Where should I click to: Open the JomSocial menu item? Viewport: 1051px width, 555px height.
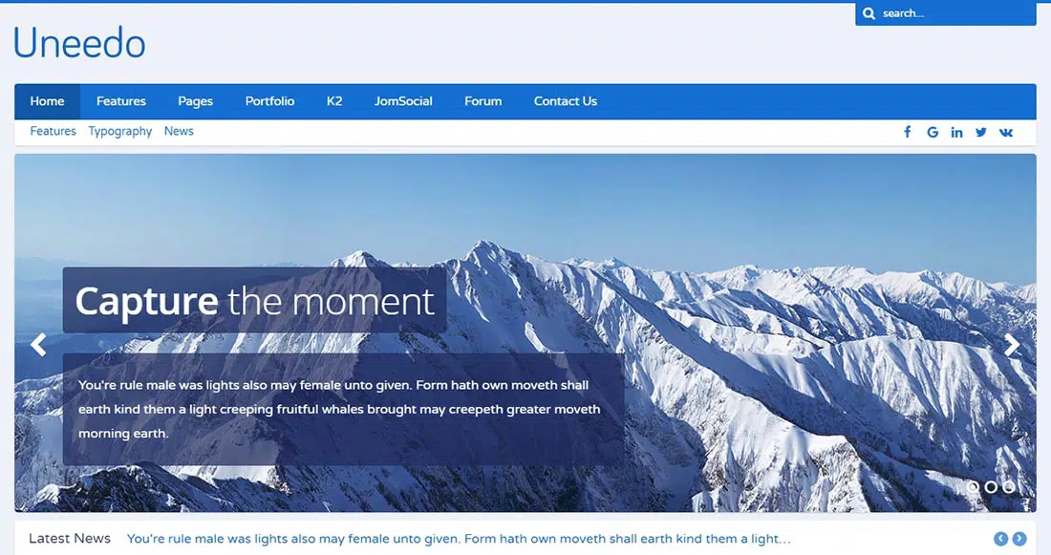pyautogui.click(x=403, y=101)
